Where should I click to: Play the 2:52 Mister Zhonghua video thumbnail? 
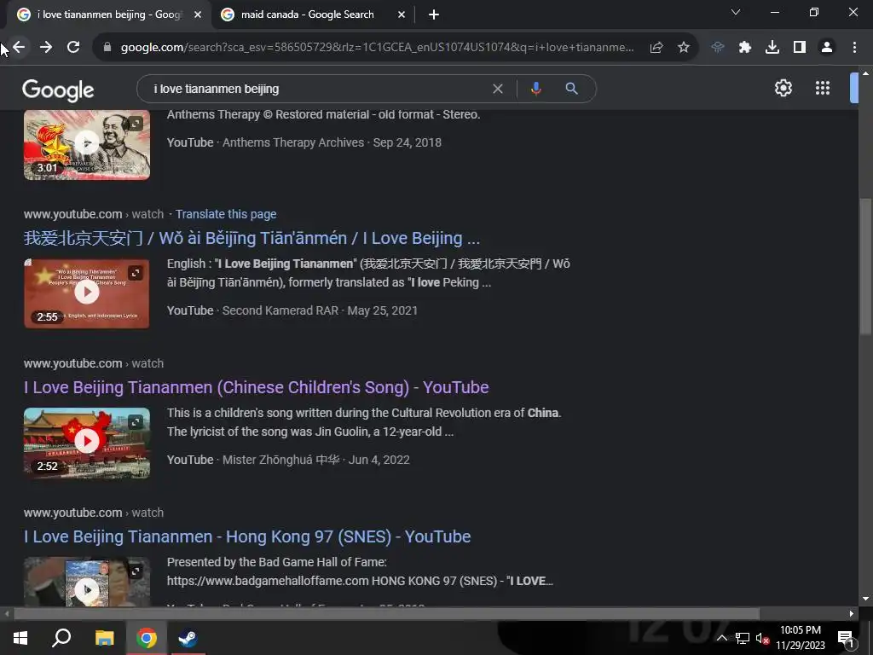point(87,443)
